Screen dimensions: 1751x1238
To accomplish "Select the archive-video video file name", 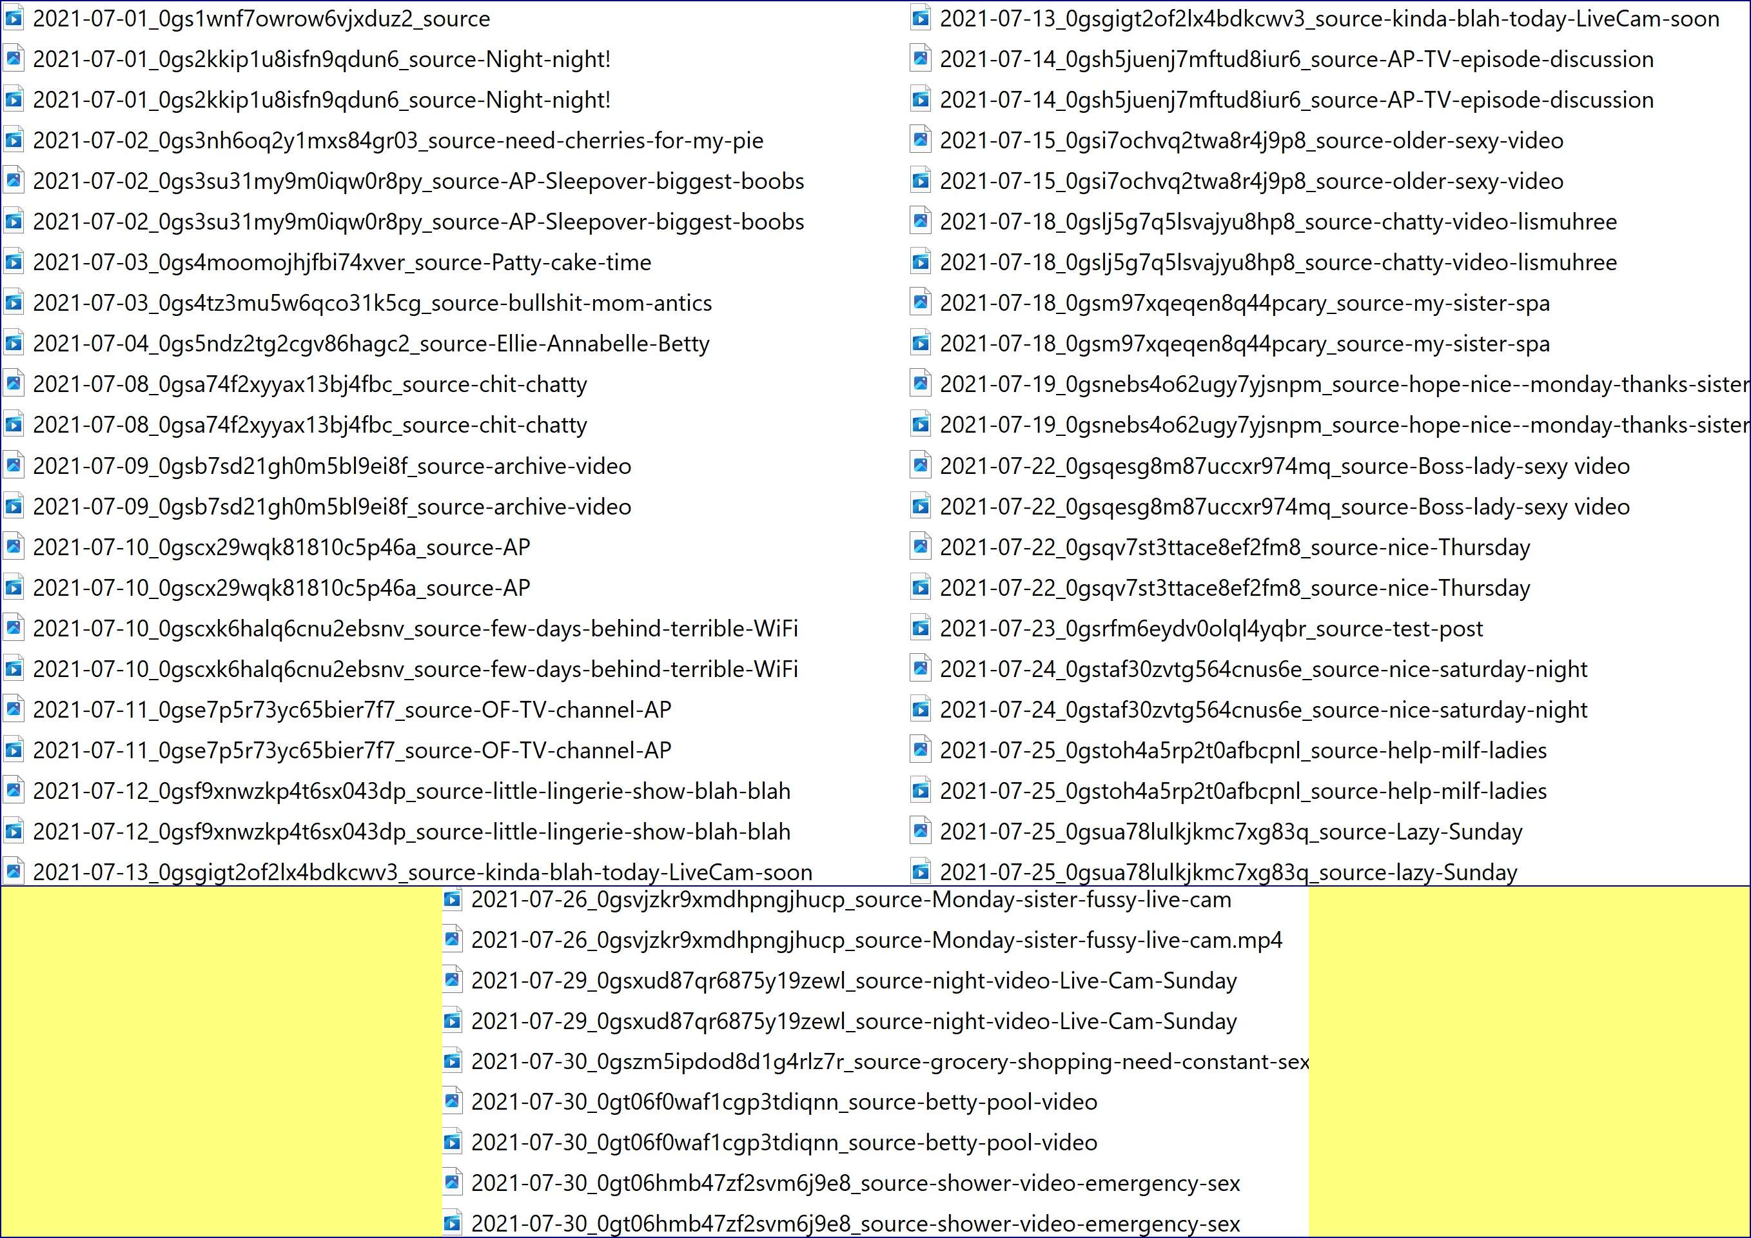I will point(331,507).
